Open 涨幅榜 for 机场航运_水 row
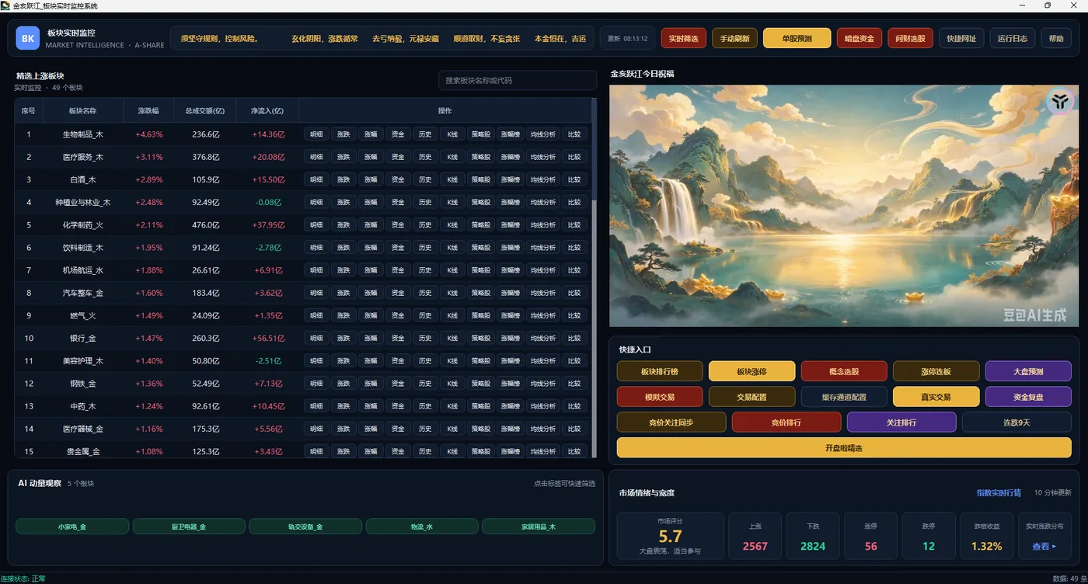The height and width of the screenshot is (584, 1088). [510, 270]
